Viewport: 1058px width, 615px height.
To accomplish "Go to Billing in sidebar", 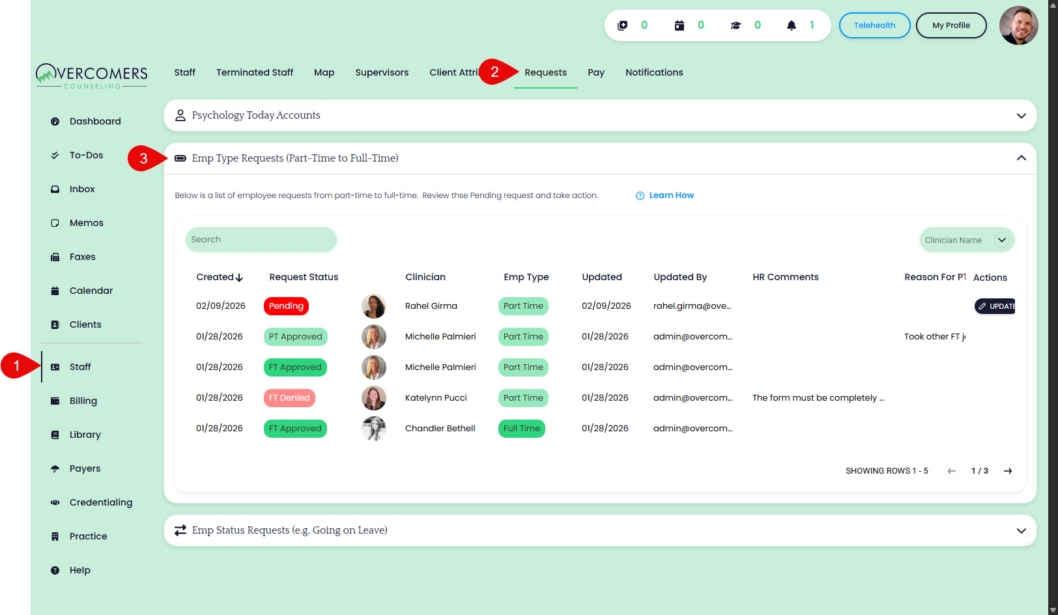I will tap(83, 401).
